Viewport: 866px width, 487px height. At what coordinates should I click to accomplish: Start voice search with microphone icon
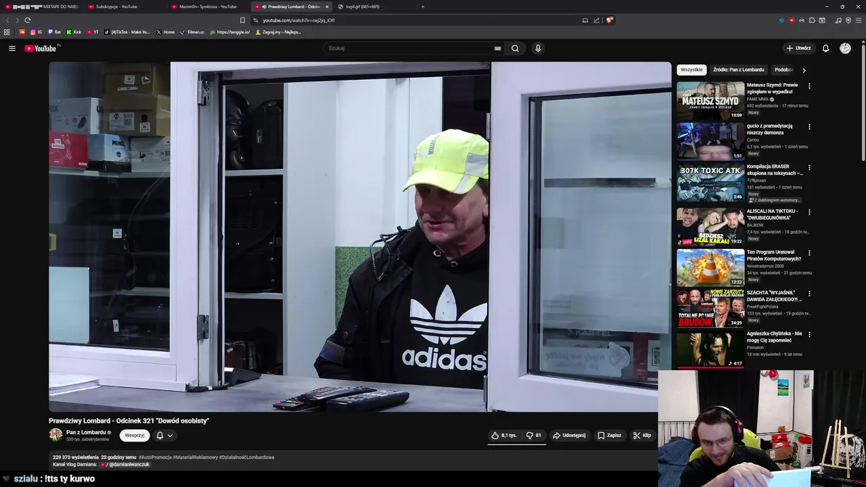538,48
